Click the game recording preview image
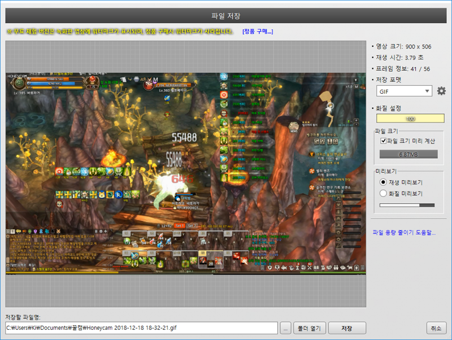The image size is (452, 340). pos(186,174)
